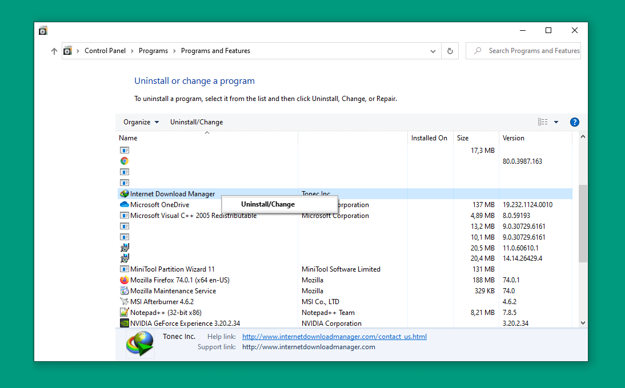This screenshot has width=625, height=388.
Task: Go up one level with the up arrow
Action: [x=54, y=51]
